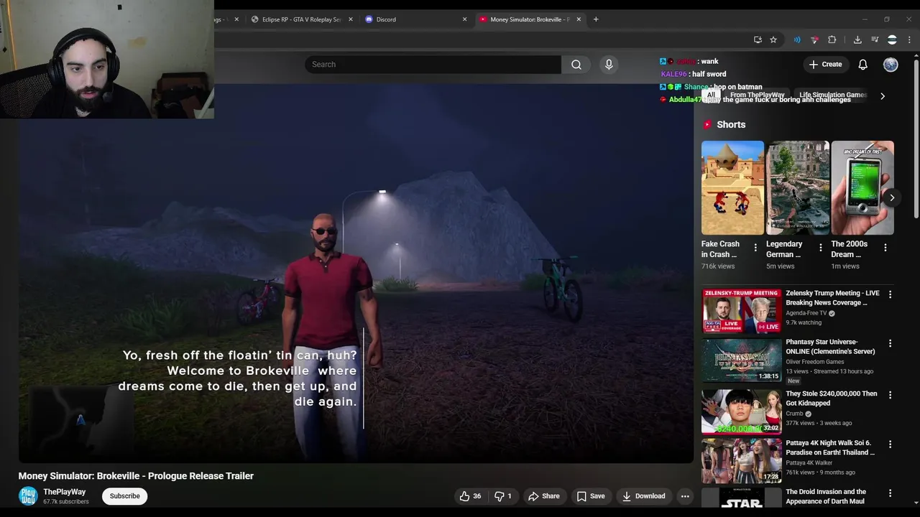Screen dimensions: 920x517
Task: Open The 2000s Dream short thumbnail
Action: click(x=862, y=188)
